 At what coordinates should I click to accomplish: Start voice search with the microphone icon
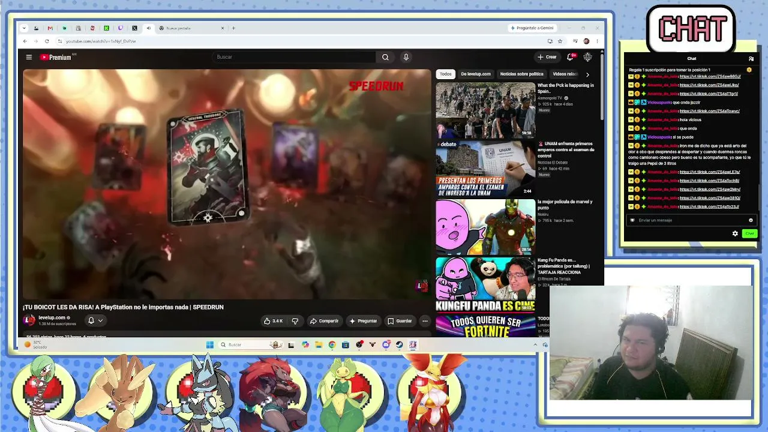[x=406, y=57]
